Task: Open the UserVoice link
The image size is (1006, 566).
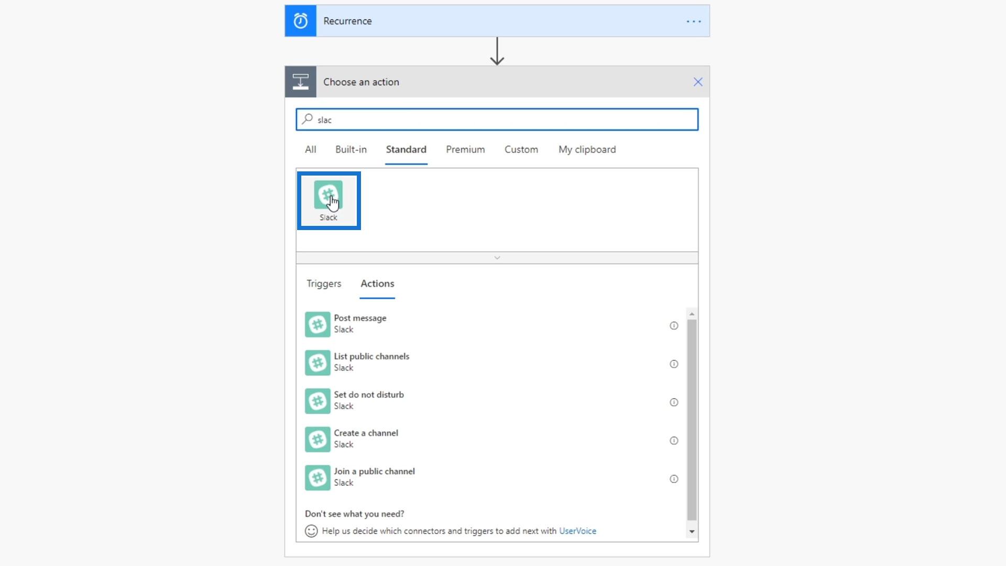Action: 577,531
